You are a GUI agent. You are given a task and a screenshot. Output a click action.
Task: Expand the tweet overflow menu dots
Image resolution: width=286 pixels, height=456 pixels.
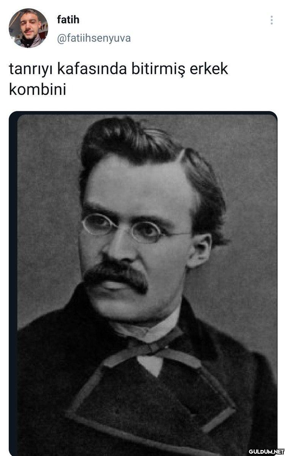coord(271,20)
